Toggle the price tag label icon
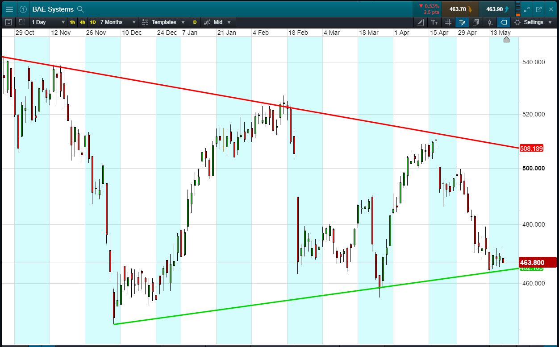Screen dimensions: 559x347 (504, 22)
